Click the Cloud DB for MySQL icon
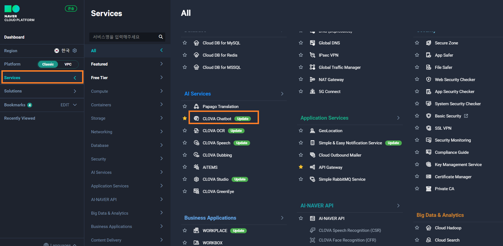The image size is (503, 246). pos(196,43)
